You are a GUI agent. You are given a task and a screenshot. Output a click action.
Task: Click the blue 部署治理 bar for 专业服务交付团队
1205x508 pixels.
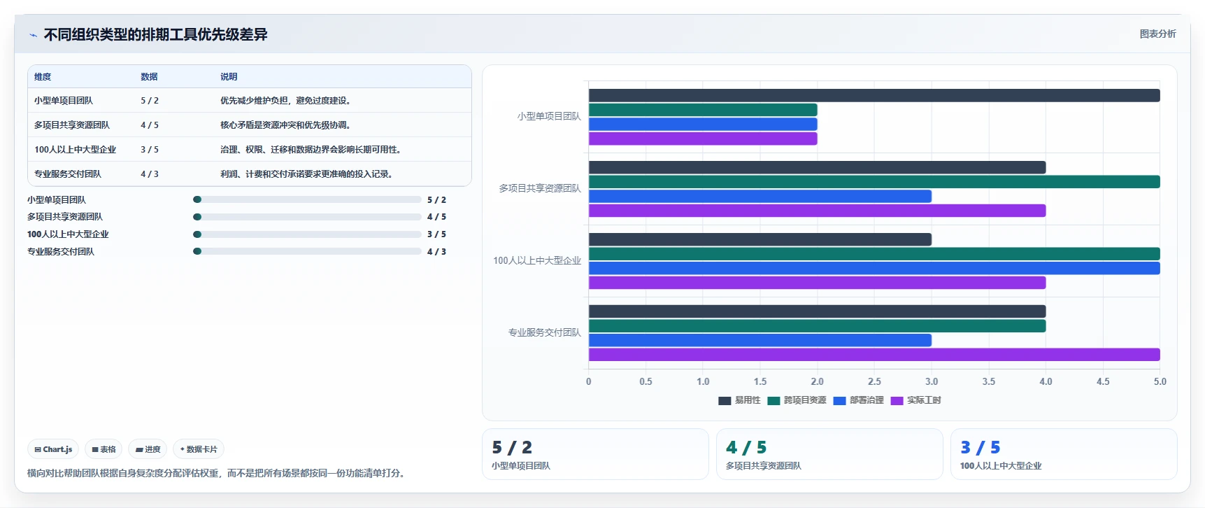[x=760, y=340]
